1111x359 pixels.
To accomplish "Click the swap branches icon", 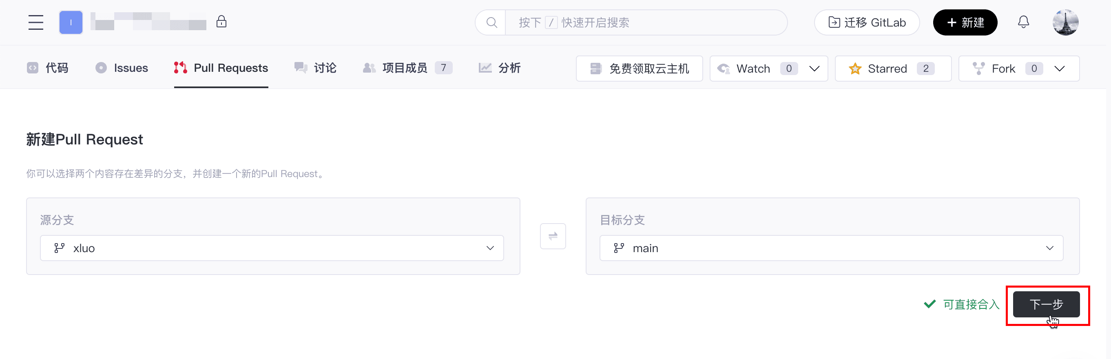I will click(x=553, y=236).
